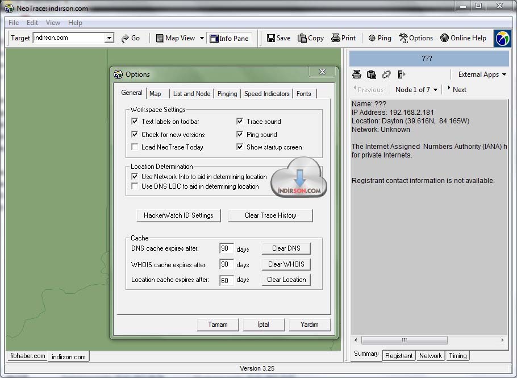Enable Load NeoTrace Today

pyautogui.click(x=135, y=147)
